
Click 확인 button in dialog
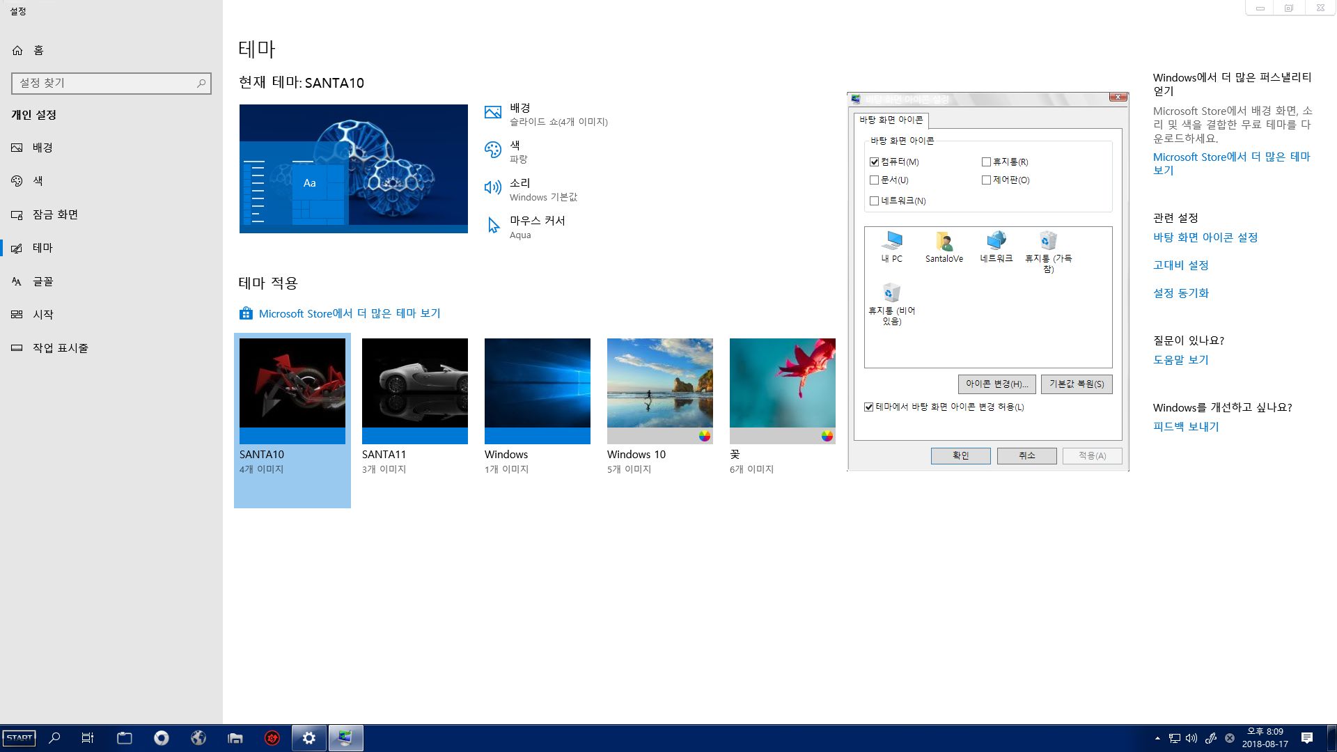[x=961, y=456]
